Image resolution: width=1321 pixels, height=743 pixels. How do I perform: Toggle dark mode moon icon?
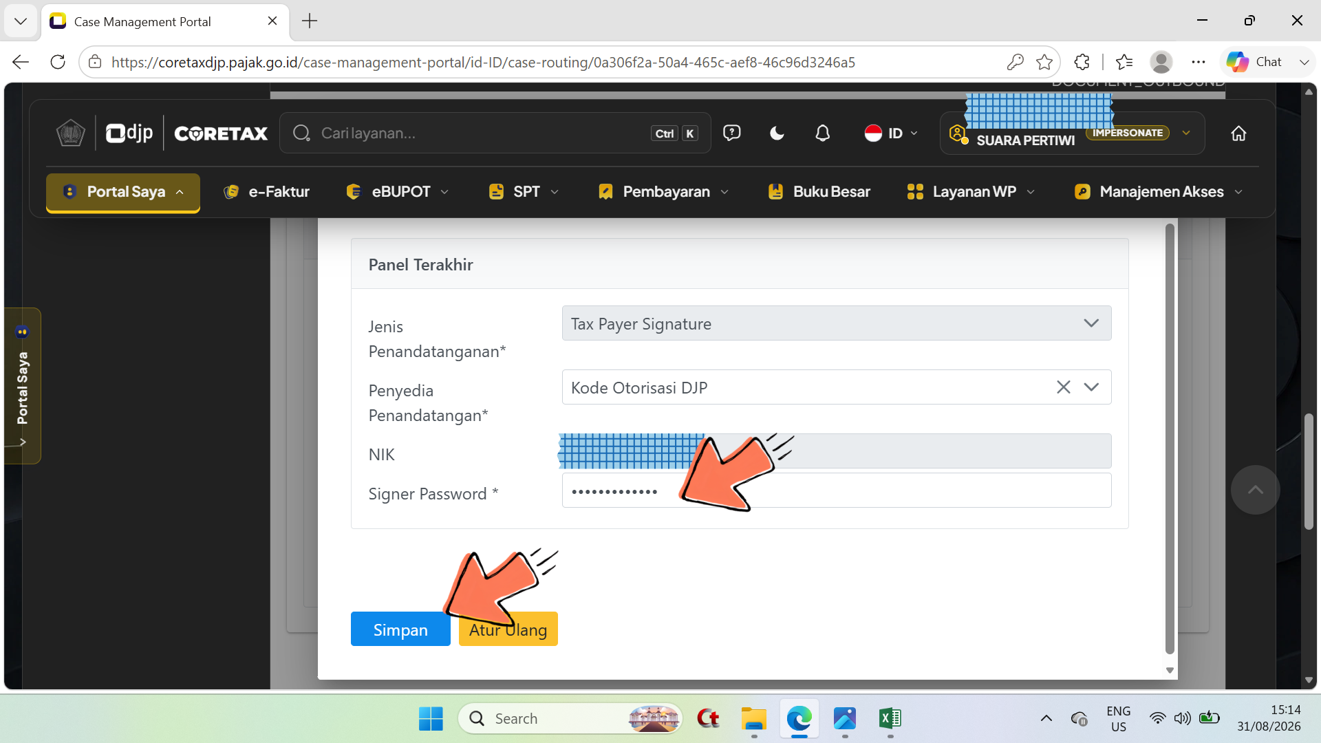coord(777,133)
